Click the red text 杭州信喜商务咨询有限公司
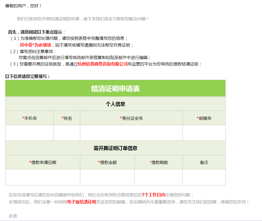The width and height of the screenshot is (262, 221). click(x=103, y=64)
